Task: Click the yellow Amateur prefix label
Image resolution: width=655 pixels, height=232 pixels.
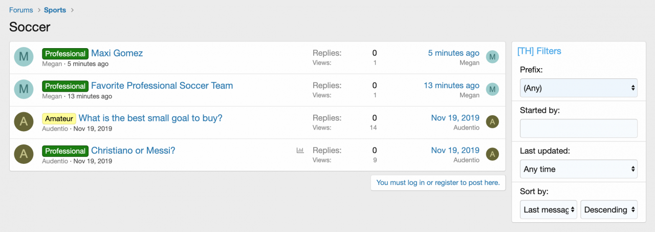Action: pos(59,118)
